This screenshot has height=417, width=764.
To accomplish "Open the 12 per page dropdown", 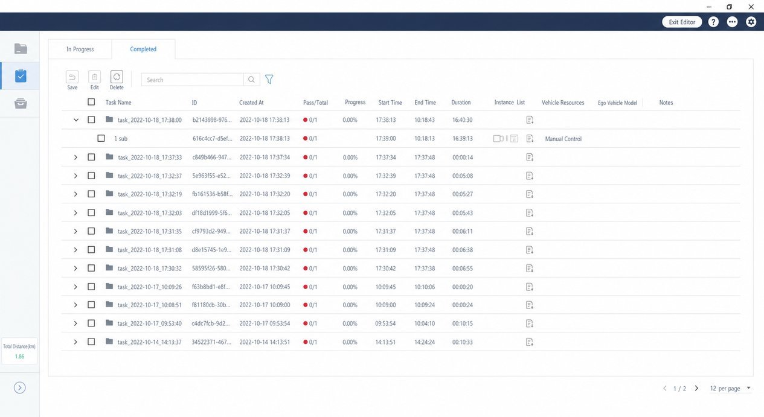I will point(730,388).
